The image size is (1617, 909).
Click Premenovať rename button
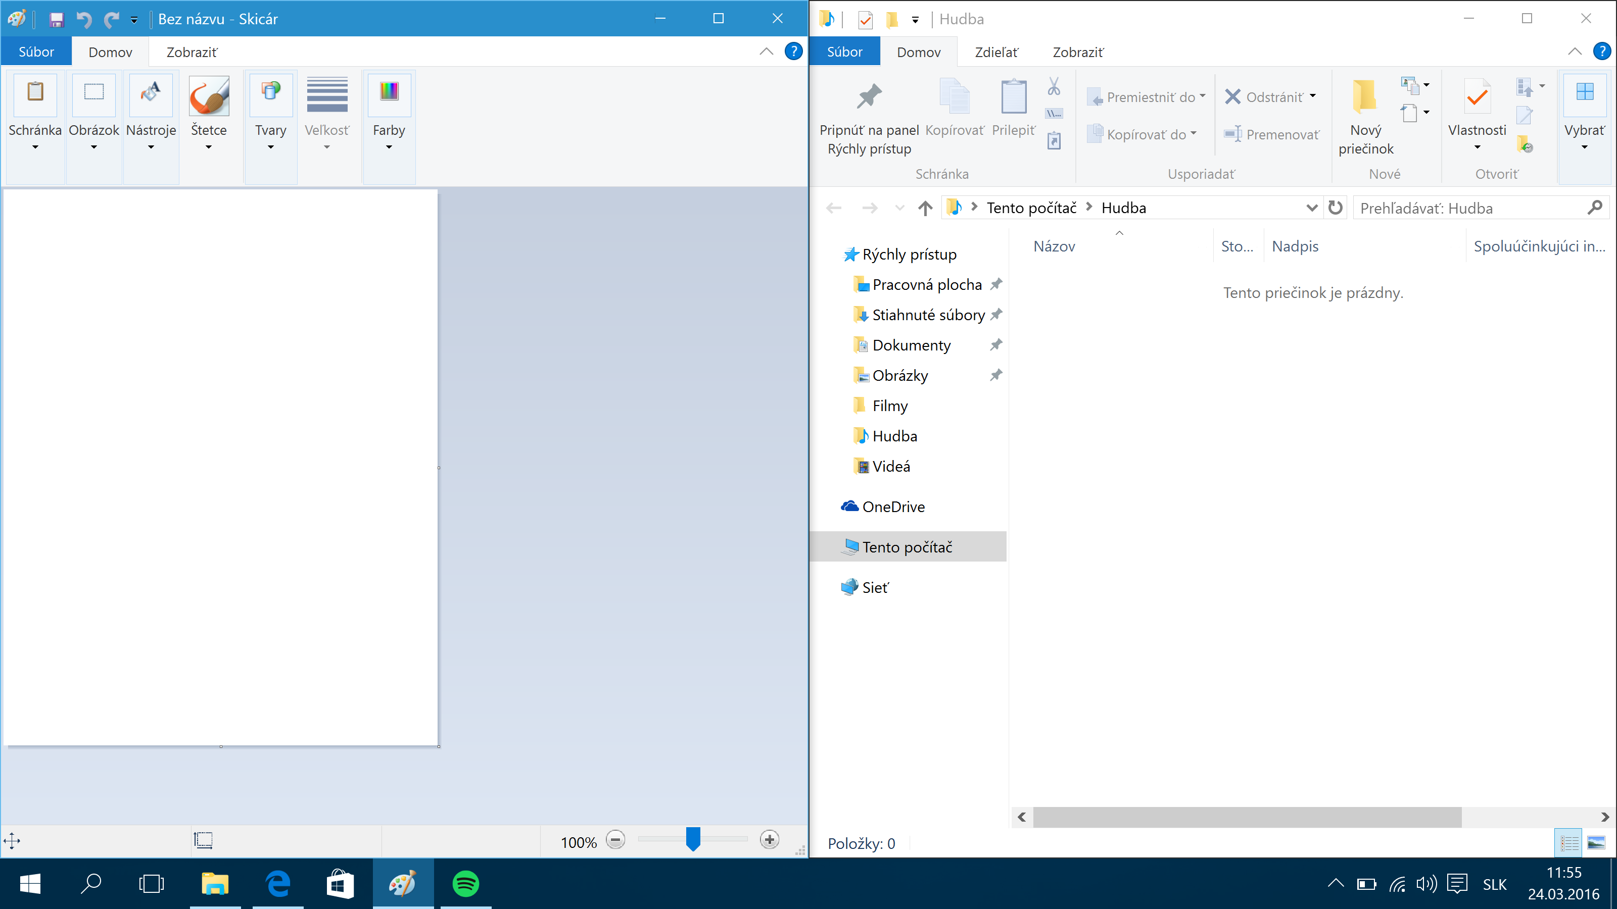point(1272,134)
